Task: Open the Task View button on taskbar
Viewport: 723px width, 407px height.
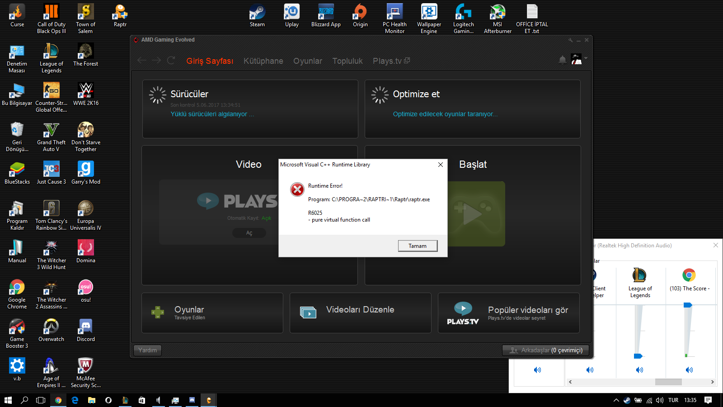Action: pos(41,400)
